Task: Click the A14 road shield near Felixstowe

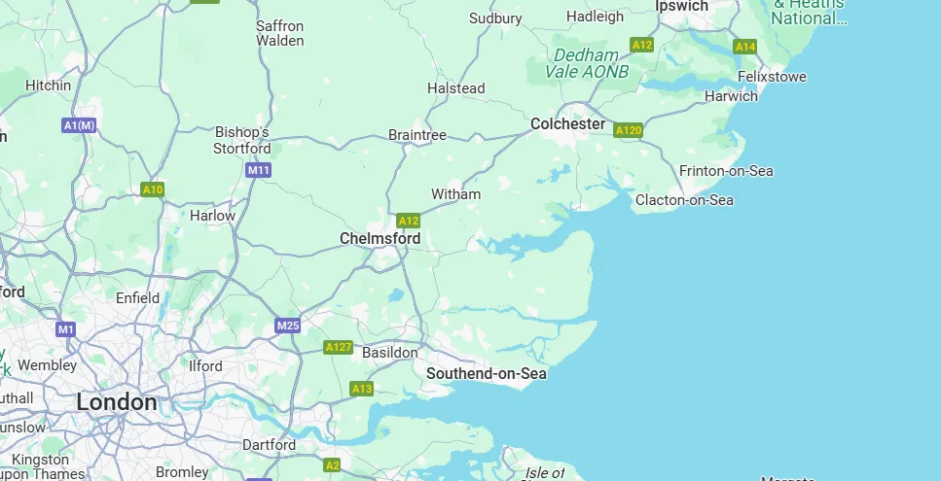Action: click(x=744, y=47)
